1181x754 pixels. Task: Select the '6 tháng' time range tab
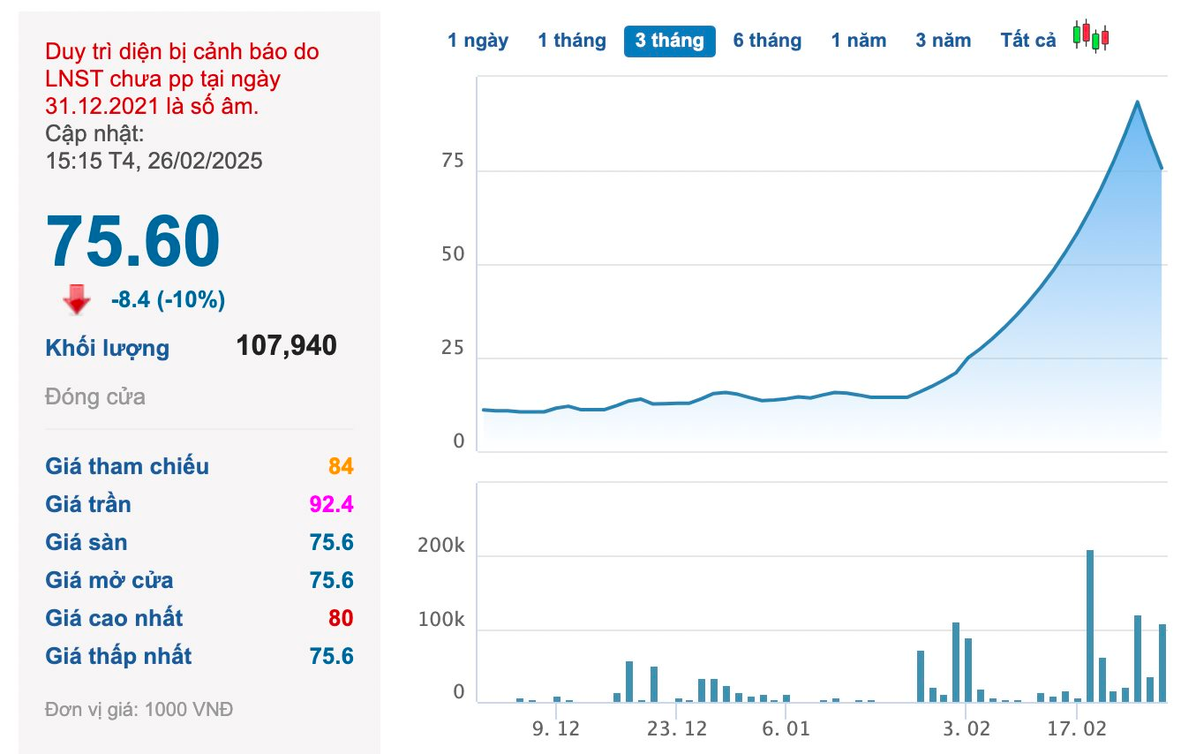(x=767, y=41)
